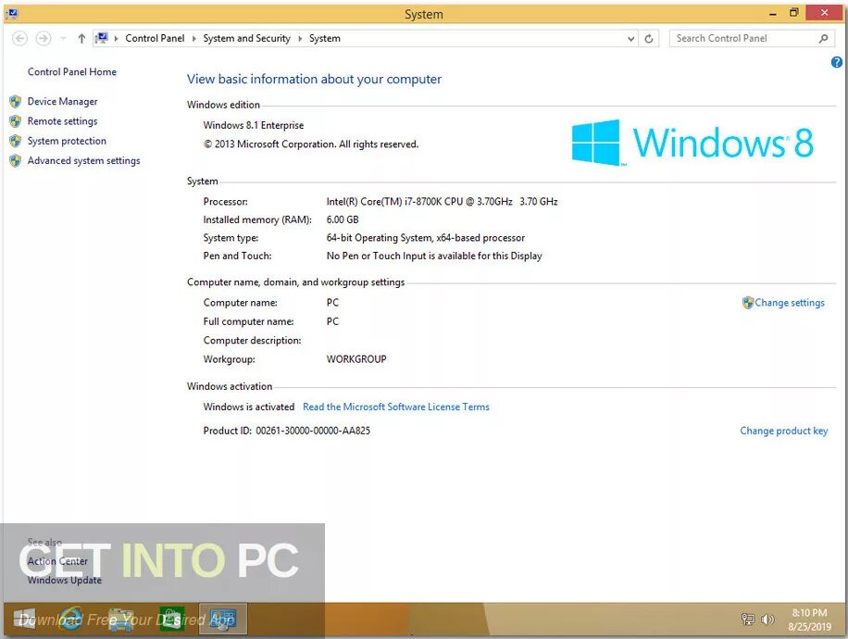The image size is (848, 639).
Task: Click the System window title bar icon
Action: [x=12, y=14]
